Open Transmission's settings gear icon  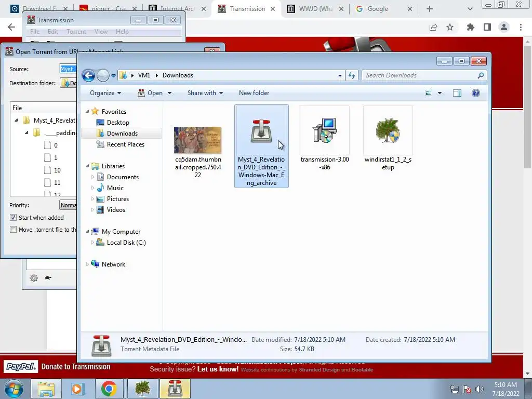click(34, 278)
